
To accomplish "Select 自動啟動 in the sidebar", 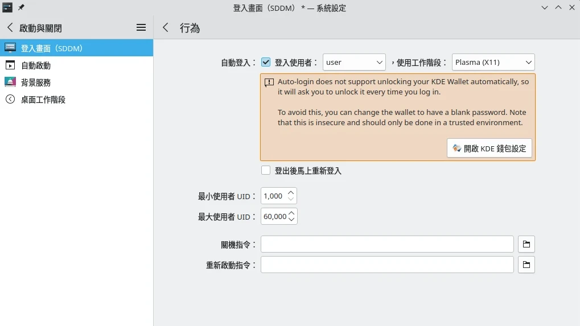I will click(x=36, y=65).
